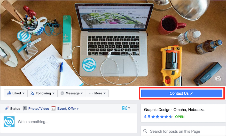Click the magnifying glass search icon
This screenshot has height=136, width=226.
[145, 131]
